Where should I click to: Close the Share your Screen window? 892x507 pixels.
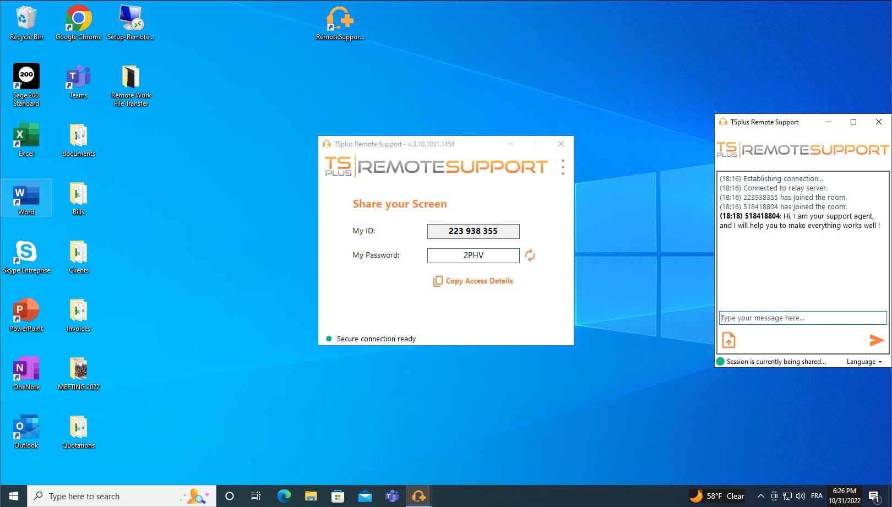pos(561,144)
